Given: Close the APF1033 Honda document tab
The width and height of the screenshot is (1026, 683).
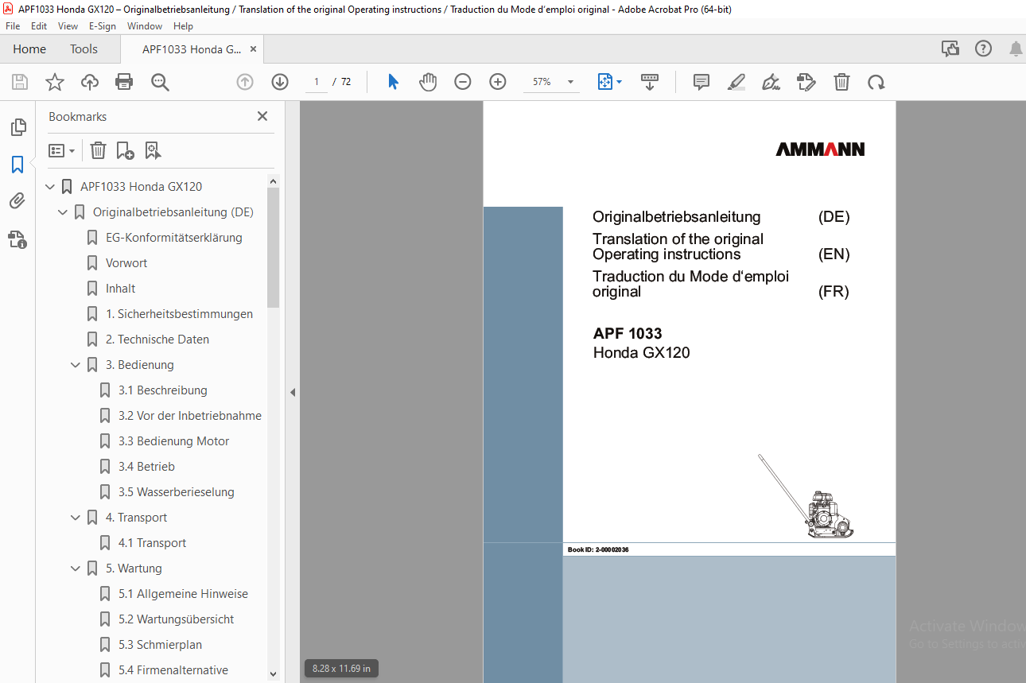Looking at the screenshot, I should tap(253, 49).
